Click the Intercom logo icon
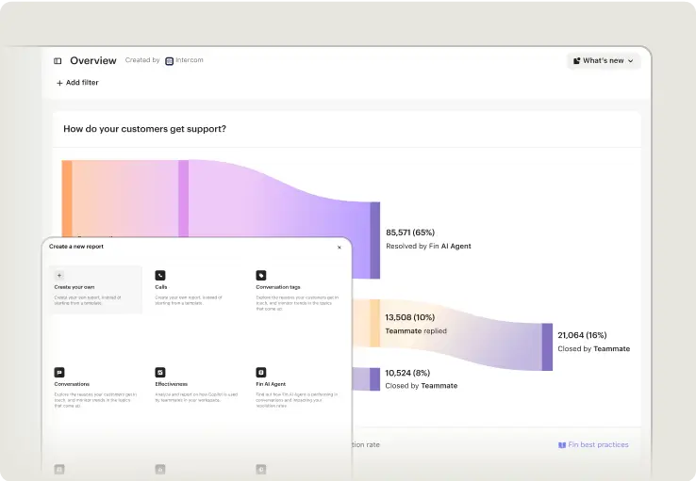Viewport: 696px width, 481px height. 169,61
